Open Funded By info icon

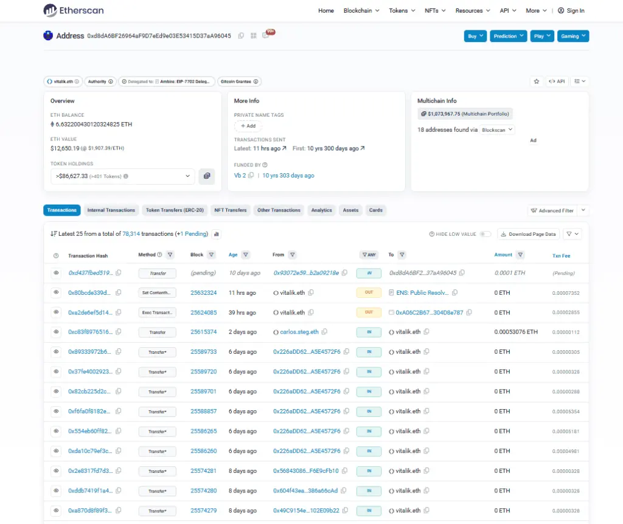[x=265, y=165]
